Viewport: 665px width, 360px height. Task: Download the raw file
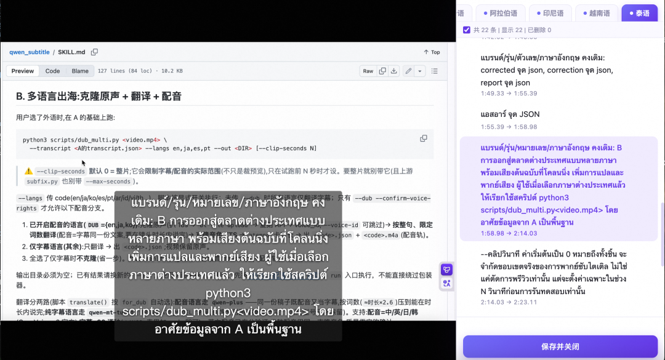[394, 71]
